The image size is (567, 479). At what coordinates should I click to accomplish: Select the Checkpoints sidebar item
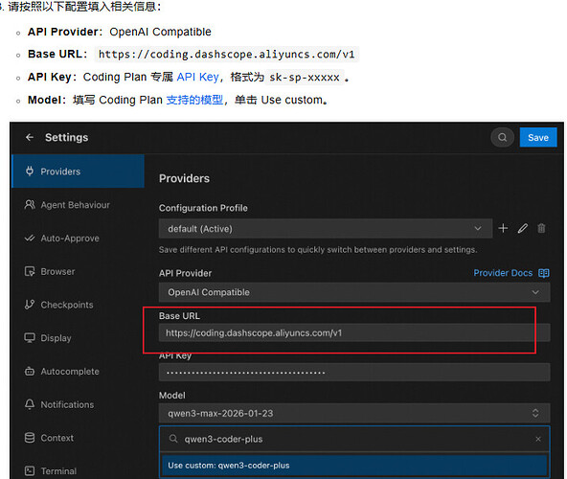click(78, 305)
